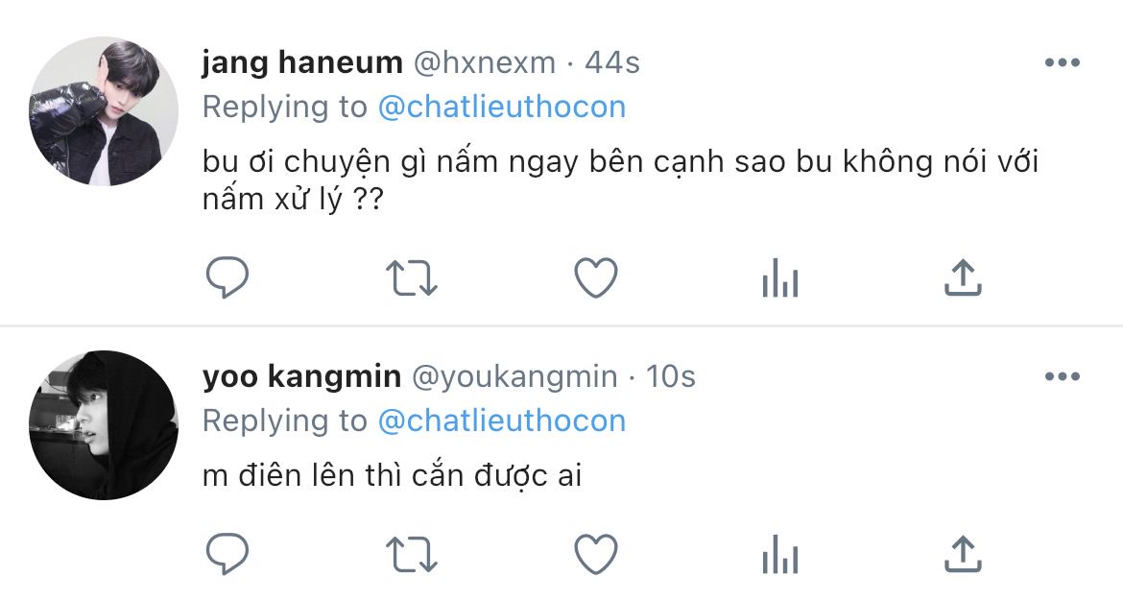Open @chatlieuthocon link in yoo kangmin's reply

502,421
